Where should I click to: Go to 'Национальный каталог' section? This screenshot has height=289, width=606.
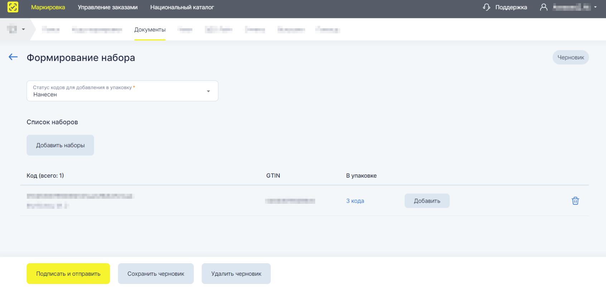coord(182,7)
